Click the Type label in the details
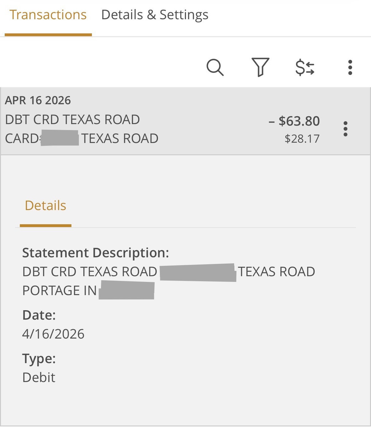This screenshot has width=371, height=428. [39, 358]
